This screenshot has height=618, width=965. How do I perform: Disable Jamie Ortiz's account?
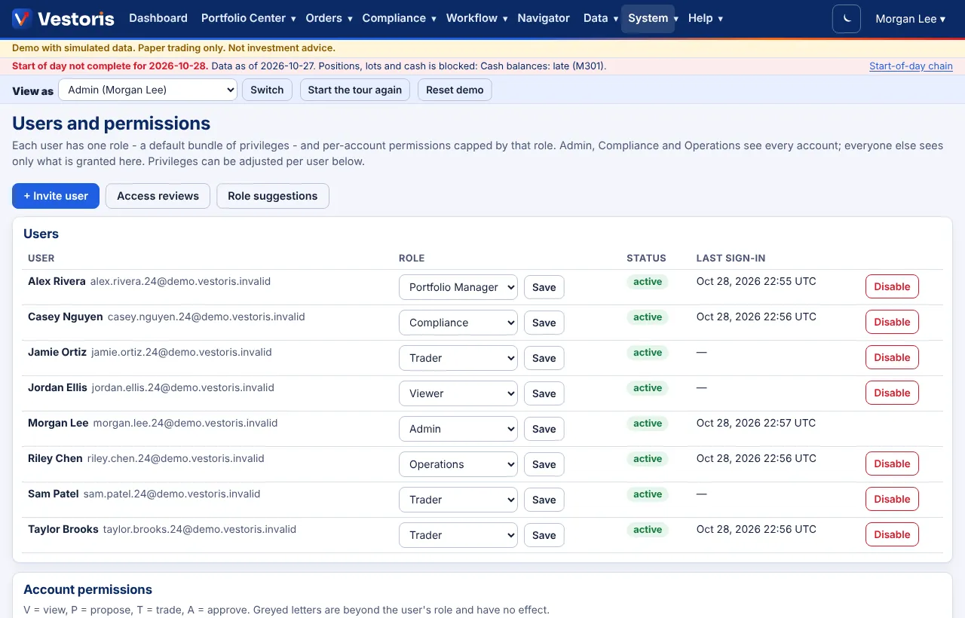click(x=892, y=357)
